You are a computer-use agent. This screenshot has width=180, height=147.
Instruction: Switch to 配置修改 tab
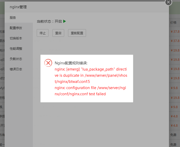pyautogui.click(x=19, y=28)
